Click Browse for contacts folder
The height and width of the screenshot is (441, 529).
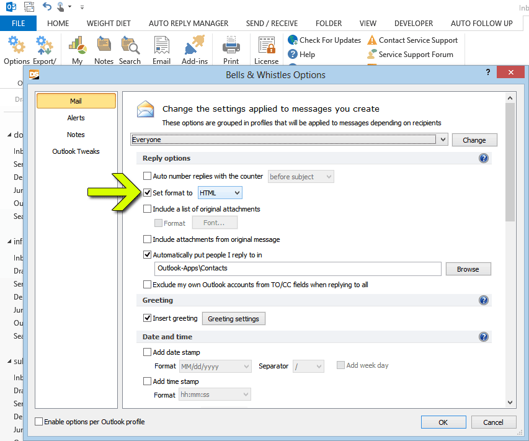(468, 269)
